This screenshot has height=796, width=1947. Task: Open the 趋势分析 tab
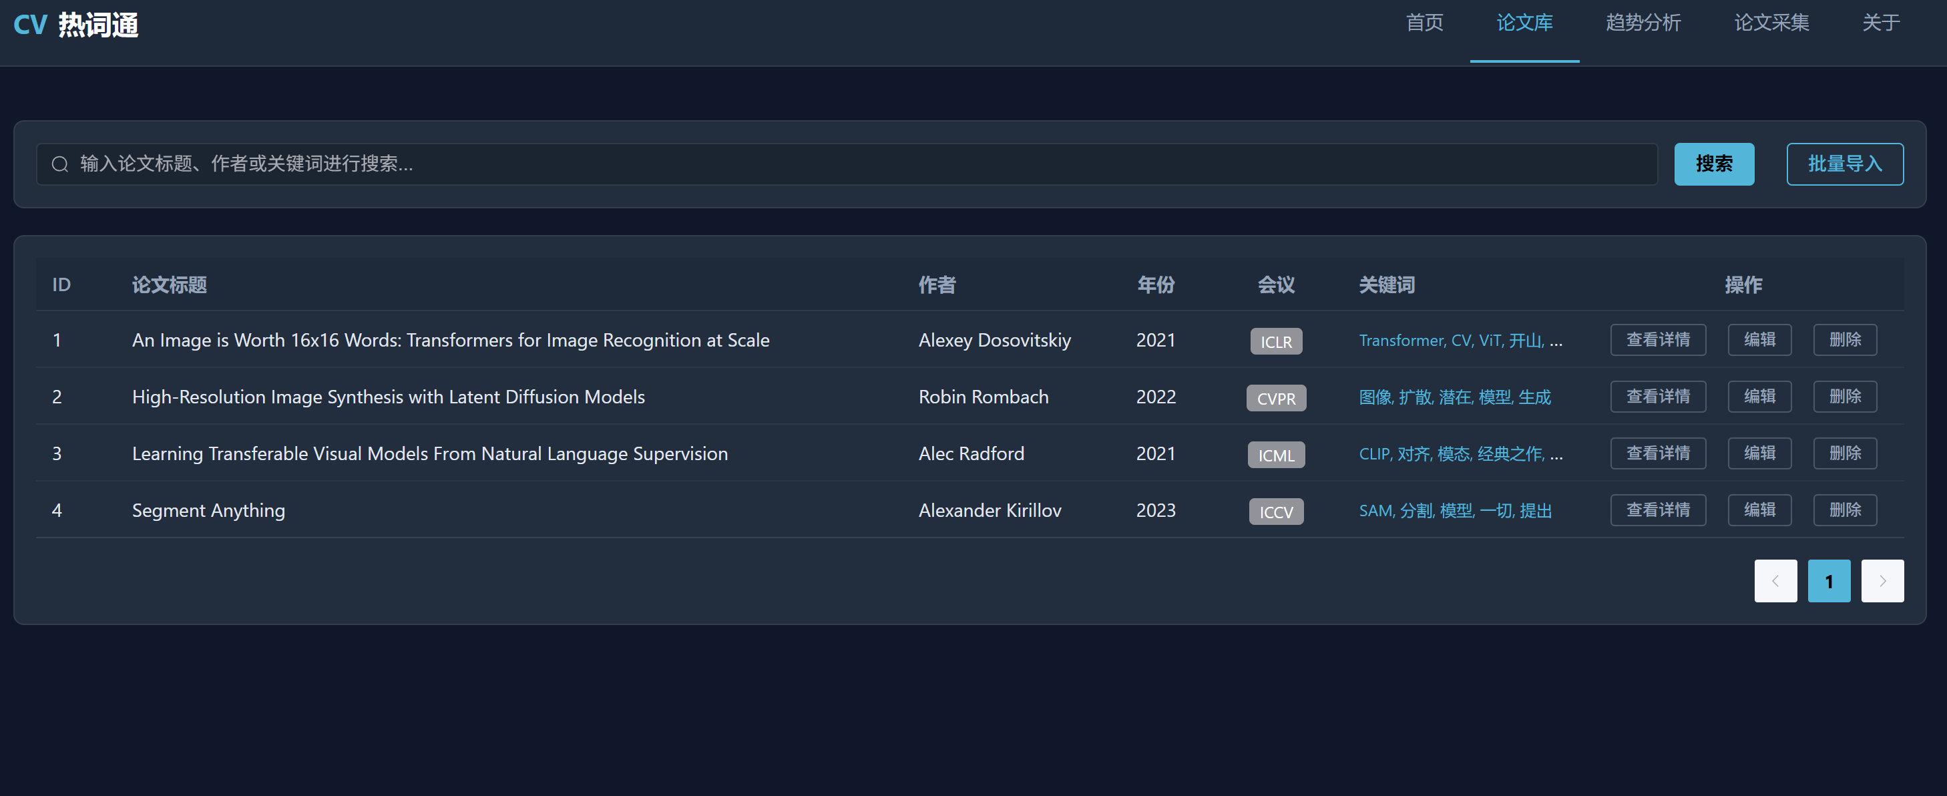1643,23
